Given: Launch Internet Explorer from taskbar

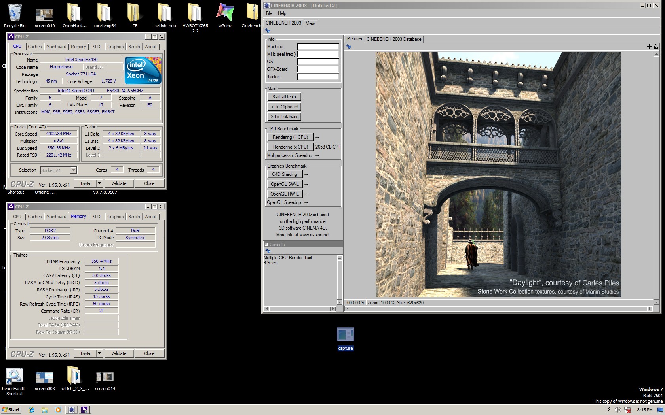Looking at the screenshot, I should tap(32, 410).
